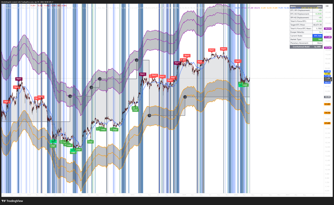Select the blue 68,672 price label
The height and width of the screenshot is (205, 334).
(x=327, y=82)
